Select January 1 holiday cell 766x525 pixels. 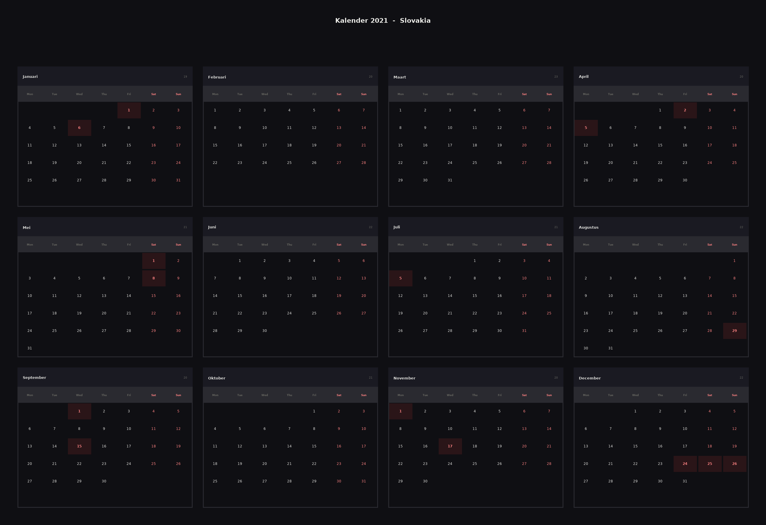point(129,110)
